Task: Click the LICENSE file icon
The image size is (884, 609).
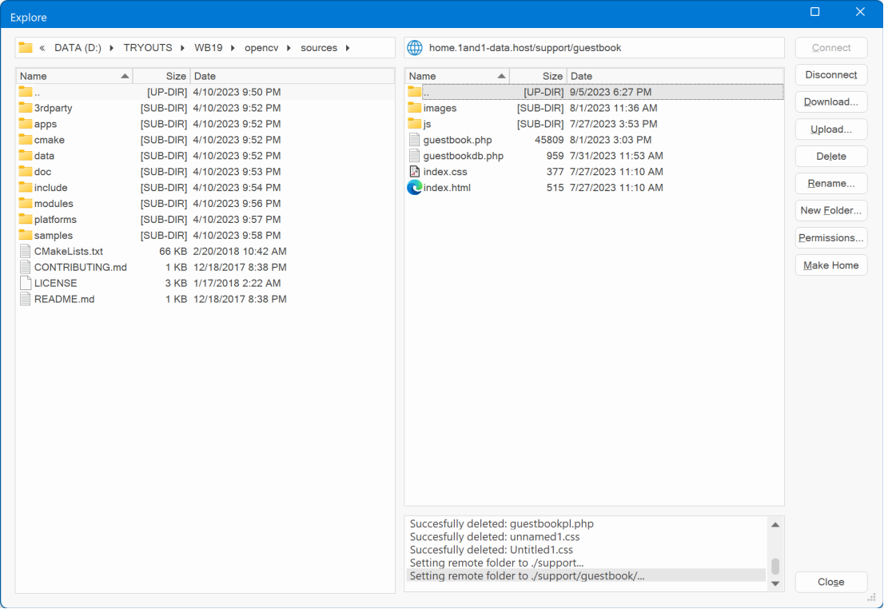Action: click(x=26, y=283)
